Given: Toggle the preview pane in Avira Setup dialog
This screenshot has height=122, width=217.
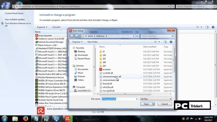Looking at the screenshot, I should coord(165,42).
